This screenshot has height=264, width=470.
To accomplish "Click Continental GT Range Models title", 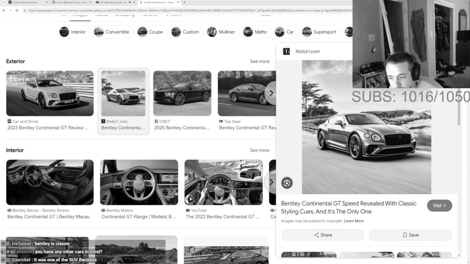I will [x=139, y=217].
